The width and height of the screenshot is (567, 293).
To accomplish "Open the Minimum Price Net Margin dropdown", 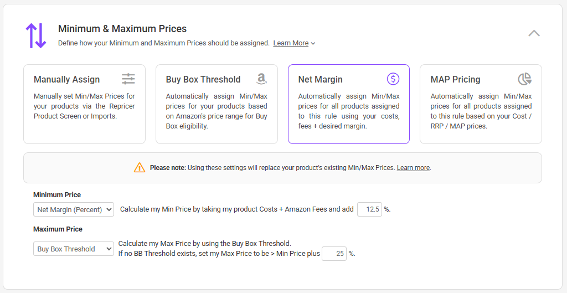I will [74, 209].
